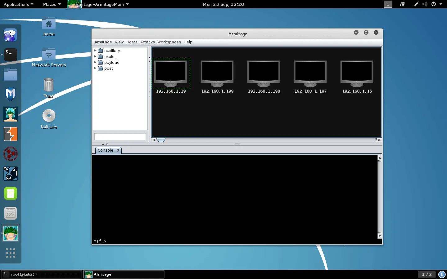The width and height of the screenshot is (447, 279).
Task: Expand the exploit module tree
Action: (96, 56)
